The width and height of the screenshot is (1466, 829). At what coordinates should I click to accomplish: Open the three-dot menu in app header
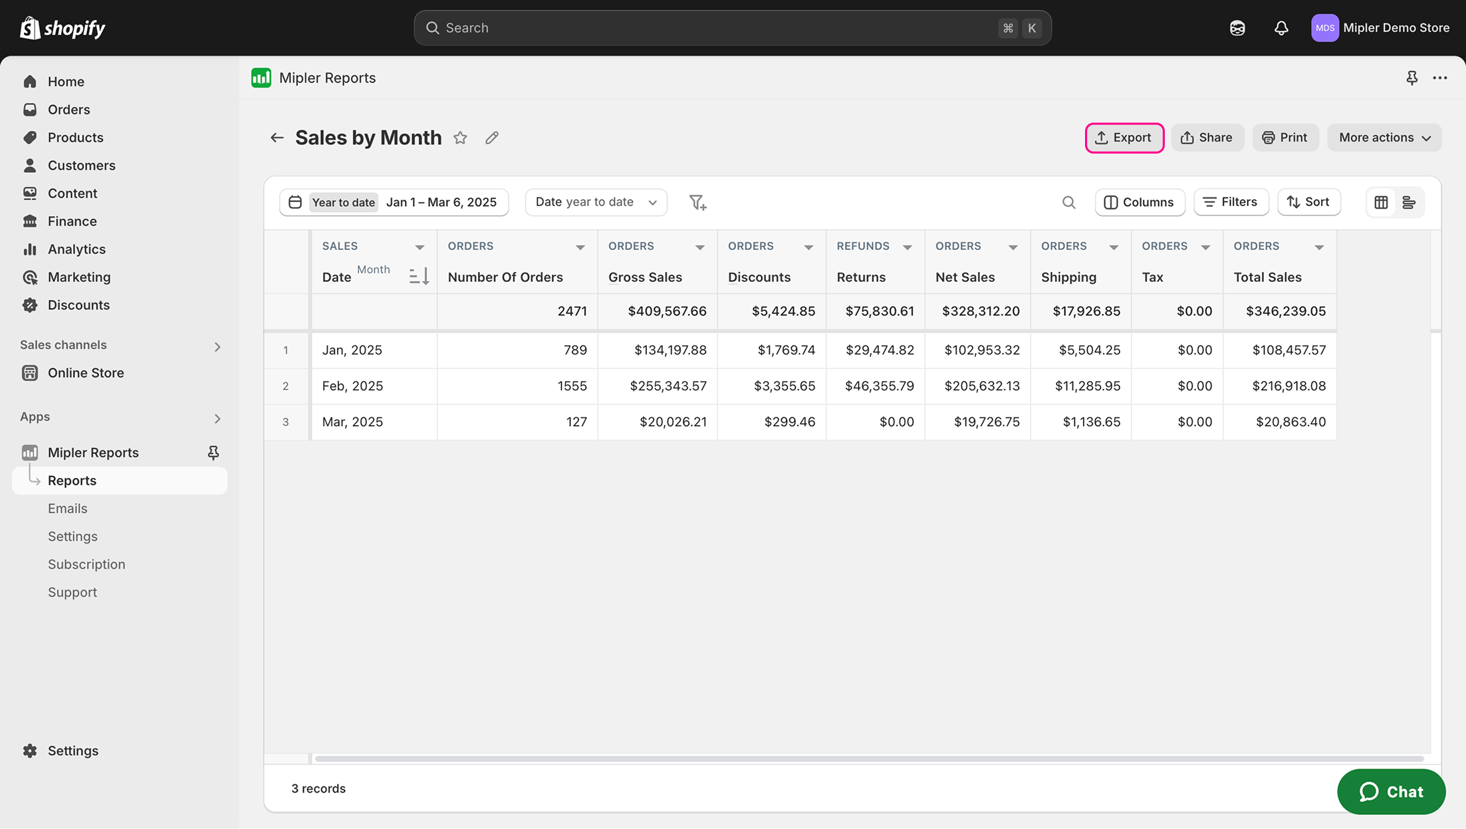point(1440,78)
